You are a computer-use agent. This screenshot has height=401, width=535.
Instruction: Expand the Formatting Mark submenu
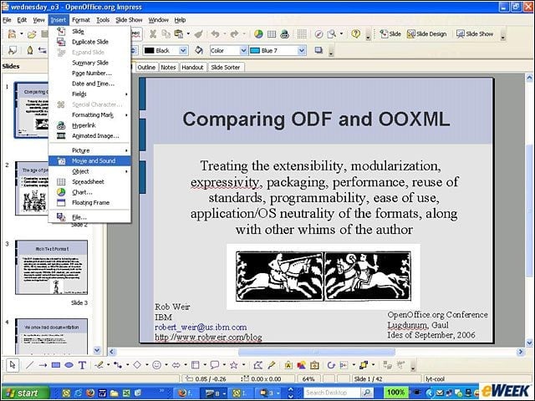pyautogui.click(x=89, y=115)
